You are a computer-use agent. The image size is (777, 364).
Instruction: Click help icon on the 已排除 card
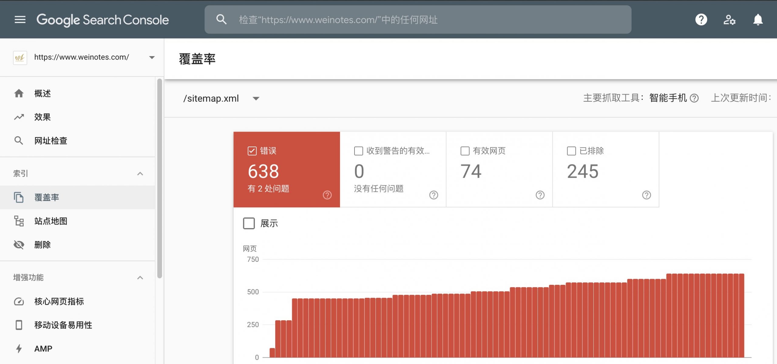click(x=647, y=195)
